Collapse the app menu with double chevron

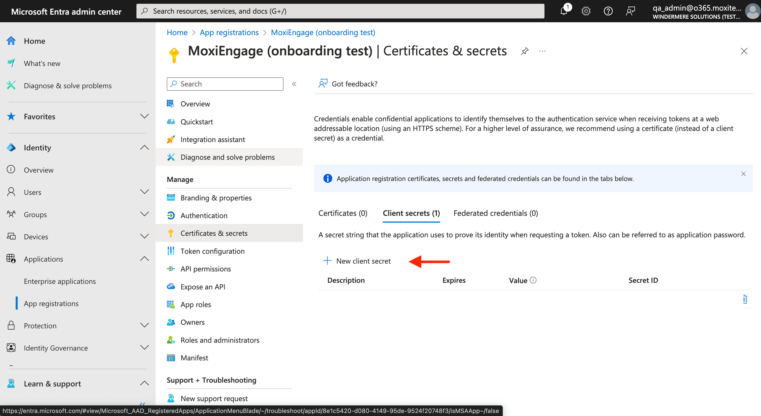294,84
